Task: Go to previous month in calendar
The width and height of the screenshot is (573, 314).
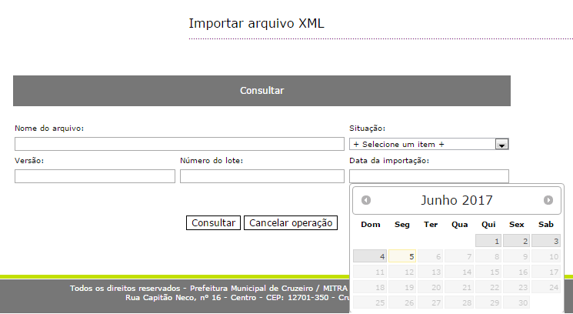Action: pos(366,200)
